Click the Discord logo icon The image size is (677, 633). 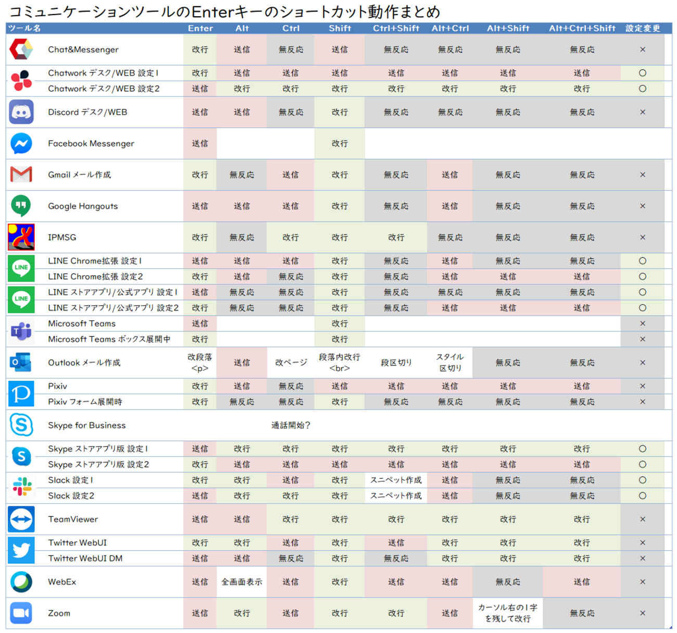(x=21, y=112)
